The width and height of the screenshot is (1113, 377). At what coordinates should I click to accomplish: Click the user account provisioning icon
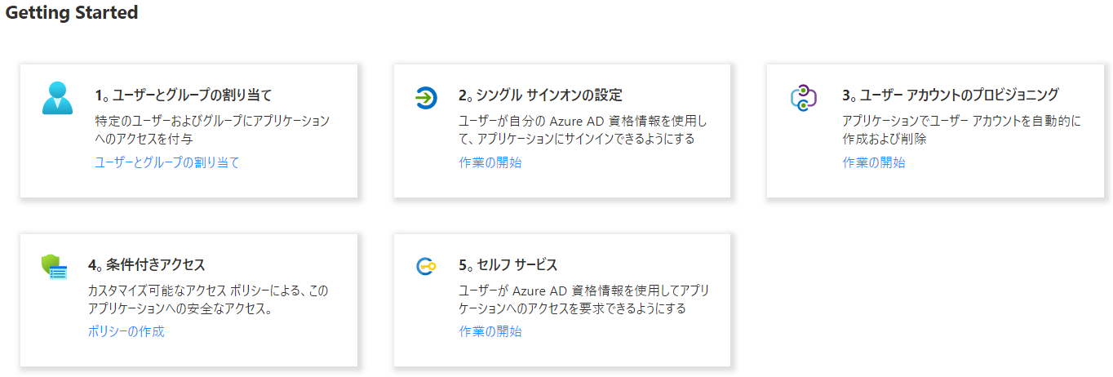coord(804,98)
